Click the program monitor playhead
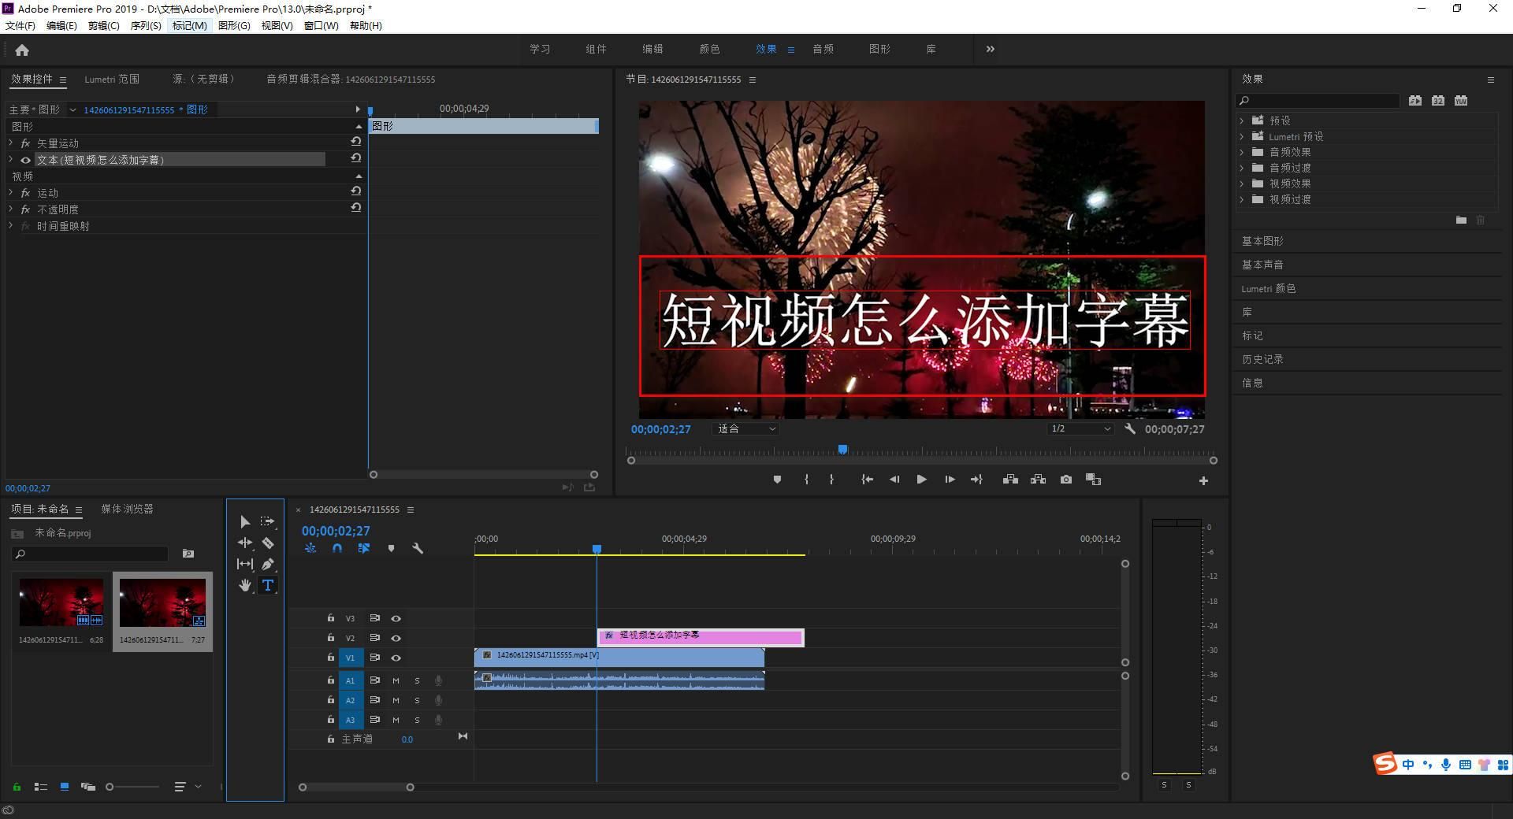The height and width of the screenshot is (819, 1513). pyautogui.click(x=842, y=450)
